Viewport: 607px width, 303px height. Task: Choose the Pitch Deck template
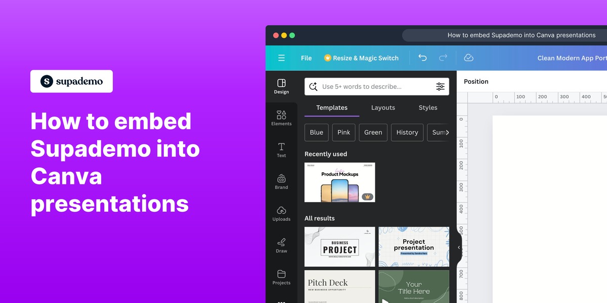pos(340,286)
